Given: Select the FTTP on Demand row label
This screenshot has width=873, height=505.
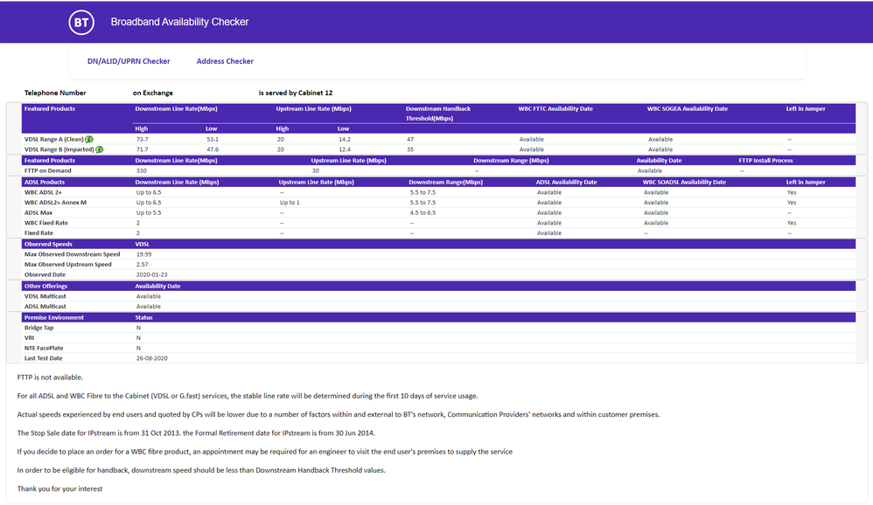Looking at the screenshot, I should pos(50,171).
